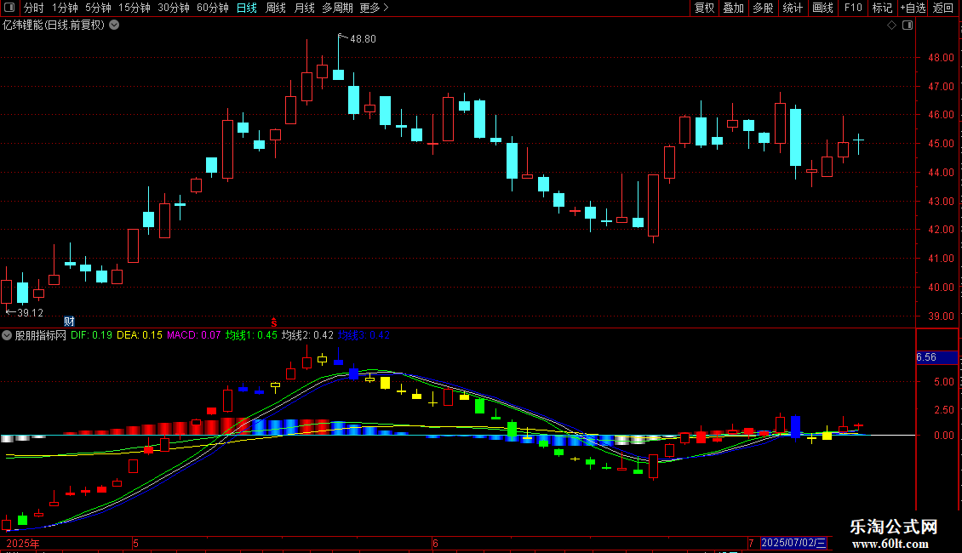Select the 30分钟 period
The height and width of the screenshot is (553, 962).
[173, 8]
